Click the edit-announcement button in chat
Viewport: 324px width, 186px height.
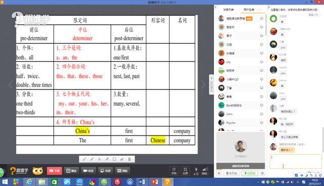click(x=313, y=15)
